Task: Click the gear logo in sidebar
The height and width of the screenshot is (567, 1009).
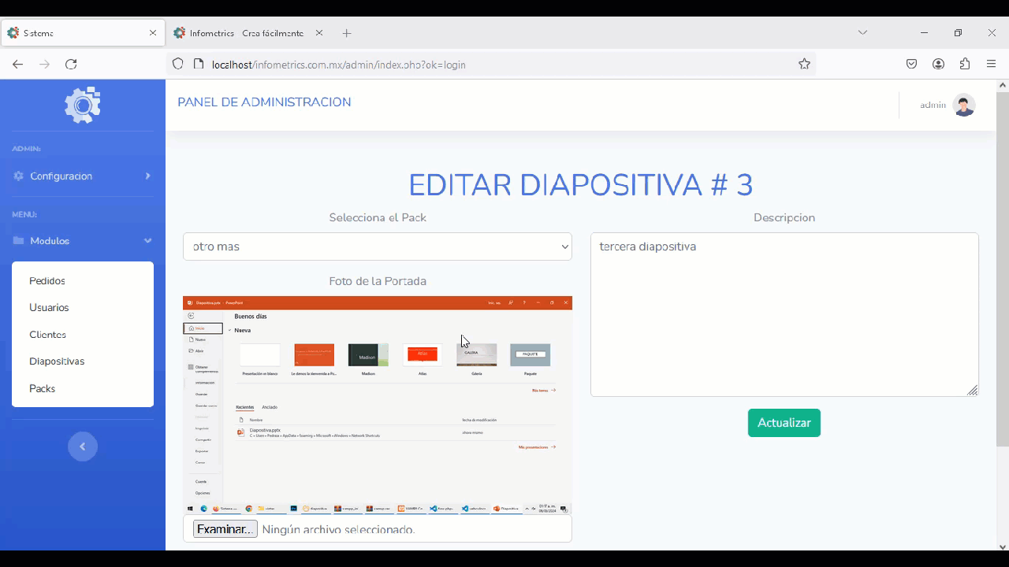Action: click(x=83, y=105)
